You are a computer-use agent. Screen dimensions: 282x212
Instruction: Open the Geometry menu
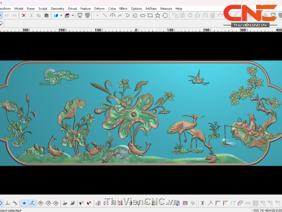(x=57, y=8)
